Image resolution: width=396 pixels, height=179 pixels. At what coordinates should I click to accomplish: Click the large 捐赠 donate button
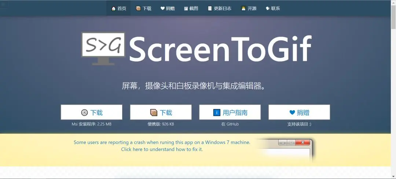pyautogui.click(x=299, y=112)
